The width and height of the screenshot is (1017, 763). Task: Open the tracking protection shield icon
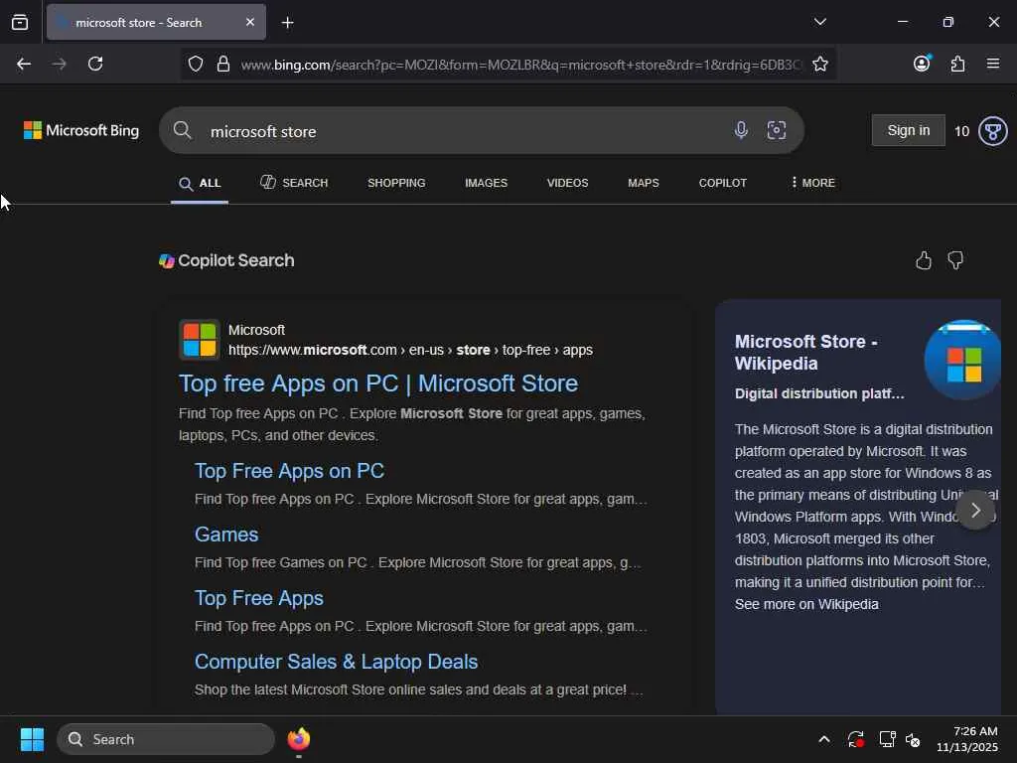[196, 64]
